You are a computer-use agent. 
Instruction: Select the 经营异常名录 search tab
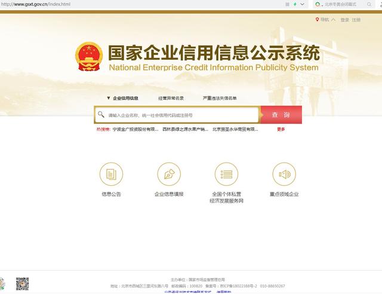171,98
